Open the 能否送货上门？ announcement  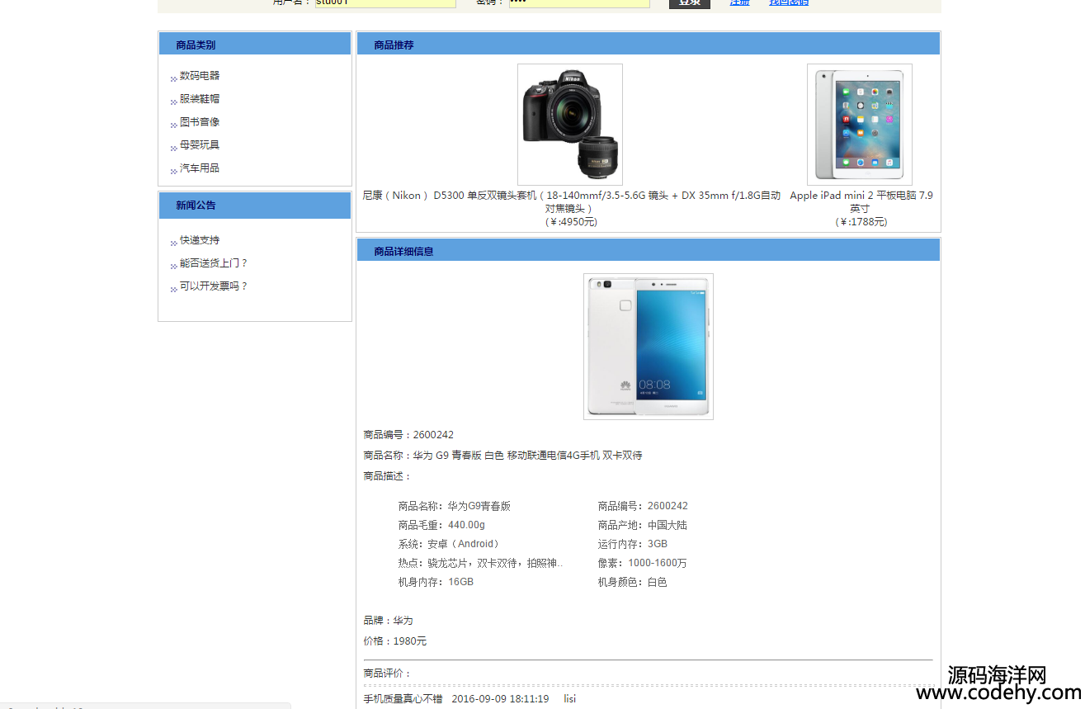pyautogui.click(x=215, y=263)
